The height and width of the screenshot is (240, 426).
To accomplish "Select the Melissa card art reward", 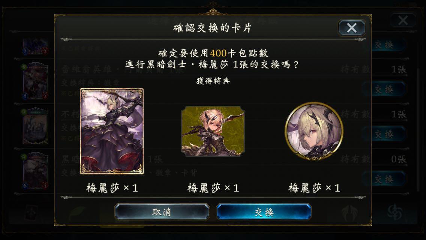I will point(112,131).
